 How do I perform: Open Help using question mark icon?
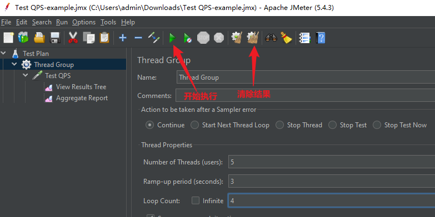coord(320,38)
